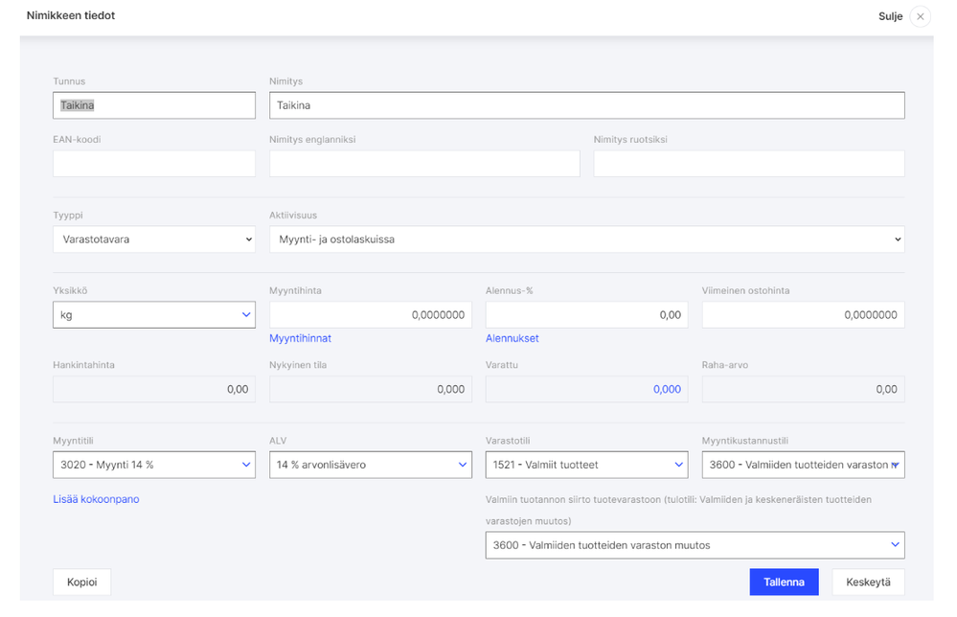Screen dimensions: 957x617
Task: Open the Myyntikustannustili dropdown
Action: 803,465
